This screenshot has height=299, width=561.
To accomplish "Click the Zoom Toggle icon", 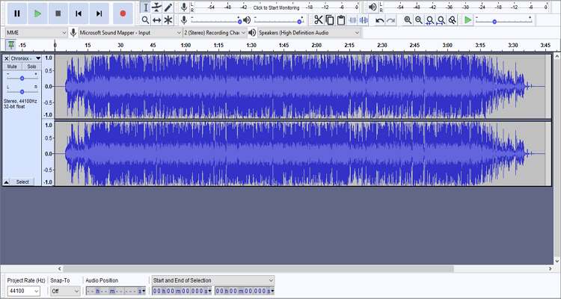I will pyautogui.click(x=453, y=20).
